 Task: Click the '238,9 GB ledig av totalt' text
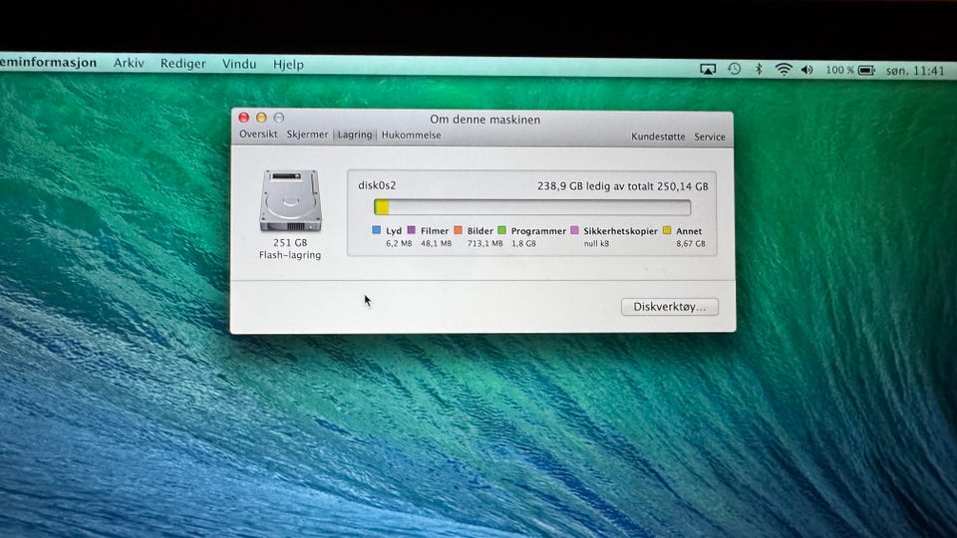596,186
